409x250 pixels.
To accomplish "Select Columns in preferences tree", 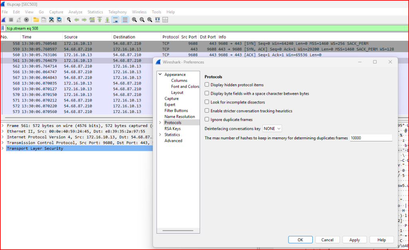I will pyautogui.click(x=179, y=81).
